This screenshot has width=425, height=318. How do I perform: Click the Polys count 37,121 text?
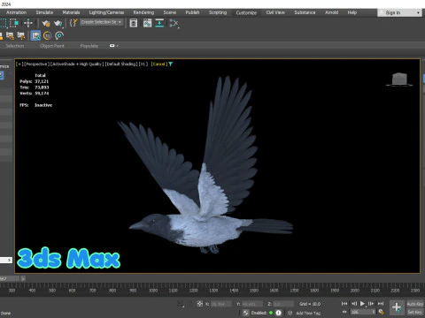point(35,81)
